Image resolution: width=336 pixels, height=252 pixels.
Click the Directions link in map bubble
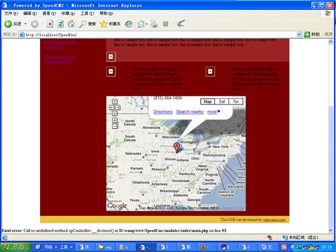pos(163,112)
